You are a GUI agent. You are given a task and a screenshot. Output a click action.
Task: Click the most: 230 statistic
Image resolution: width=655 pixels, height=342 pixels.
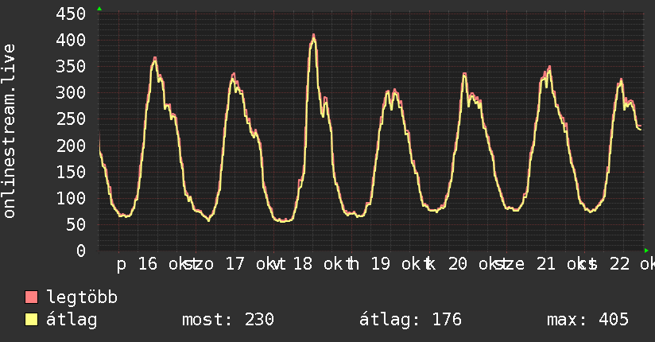pyautogui.click(x=228, y=320)
